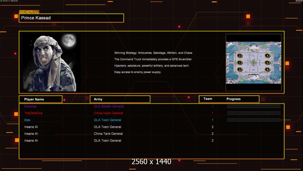Select player name TheDarkOne
Viewport: 303px width, 171px height.
(x=34, y=113)
